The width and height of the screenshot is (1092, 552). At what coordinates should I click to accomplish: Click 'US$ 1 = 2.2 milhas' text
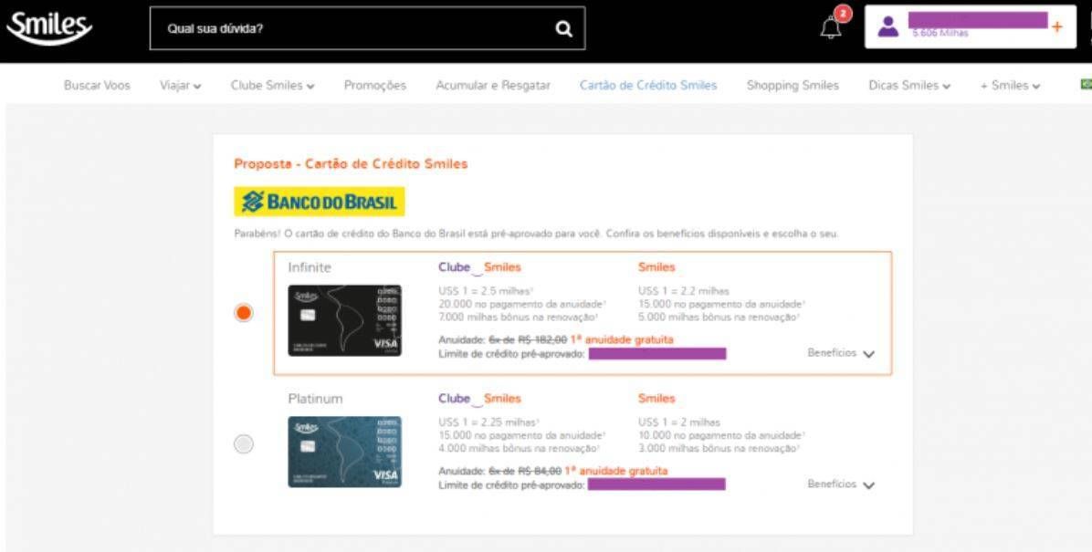point(684,291)
